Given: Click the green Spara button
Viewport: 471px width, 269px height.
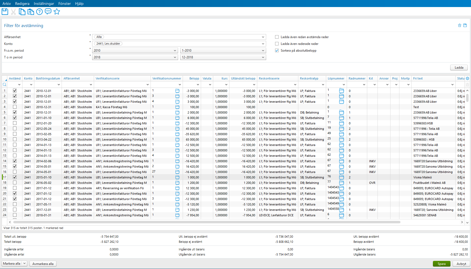Looking at the screenshot, I should tap(442, 263).
